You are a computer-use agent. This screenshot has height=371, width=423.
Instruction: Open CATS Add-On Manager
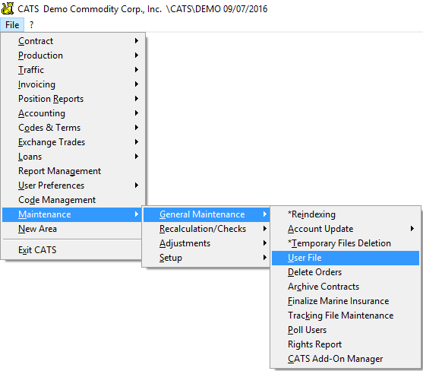(346, 359)
